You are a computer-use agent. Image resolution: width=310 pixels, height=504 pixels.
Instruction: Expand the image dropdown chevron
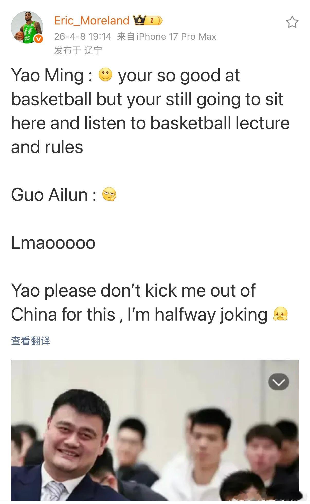[x=279, y=382]
